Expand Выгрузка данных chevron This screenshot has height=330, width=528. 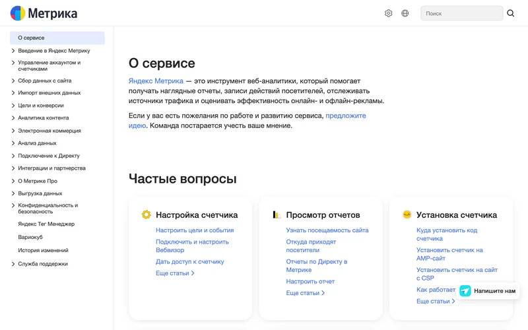pyautogui.click(x=13, y=193)
